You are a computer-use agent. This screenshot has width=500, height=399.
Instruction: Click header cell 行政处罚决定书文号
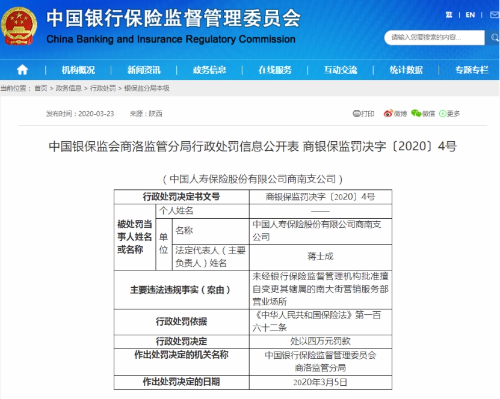tap(182, 196)
